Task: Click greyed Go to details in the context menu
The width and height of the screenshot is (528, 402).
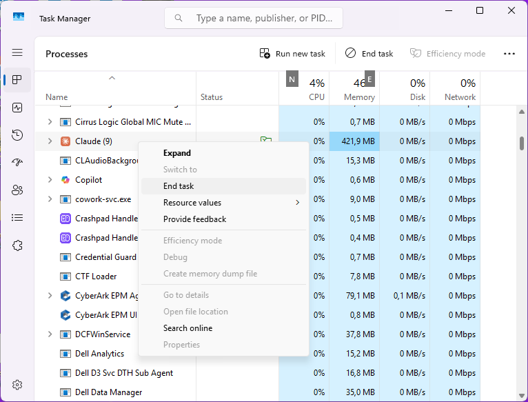Action: [223, 295]
